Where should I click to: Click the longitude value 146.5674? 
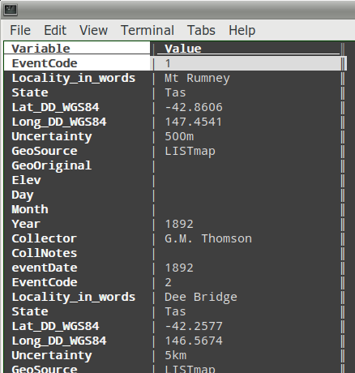click(194, 341)
